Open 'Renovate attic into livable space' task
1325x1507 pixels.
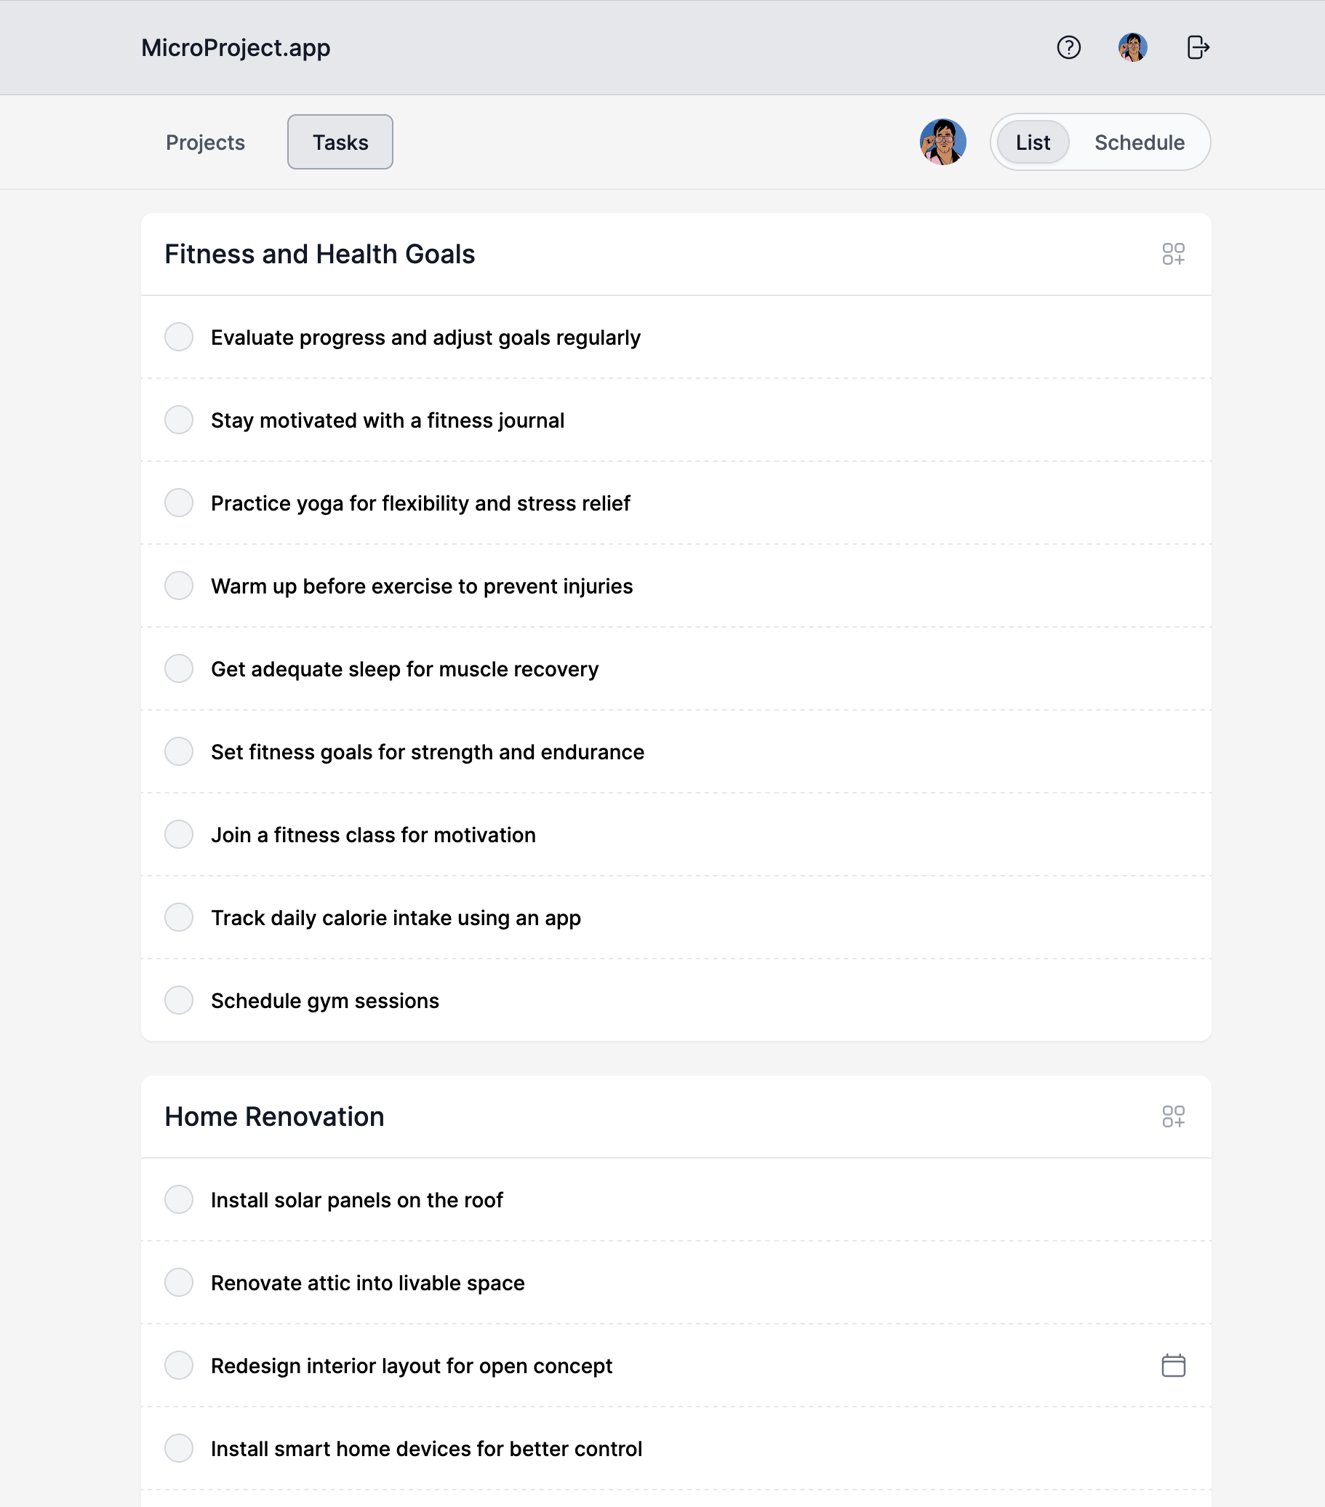(x=367, y=1283)
